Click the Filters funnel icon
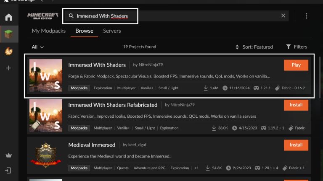Screen dimensions: 323x181 click(289, 47)
